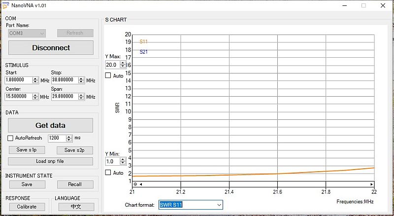Switch language with the 中文 button
This screenshot has width=394, height=216.
click(76, 207)
